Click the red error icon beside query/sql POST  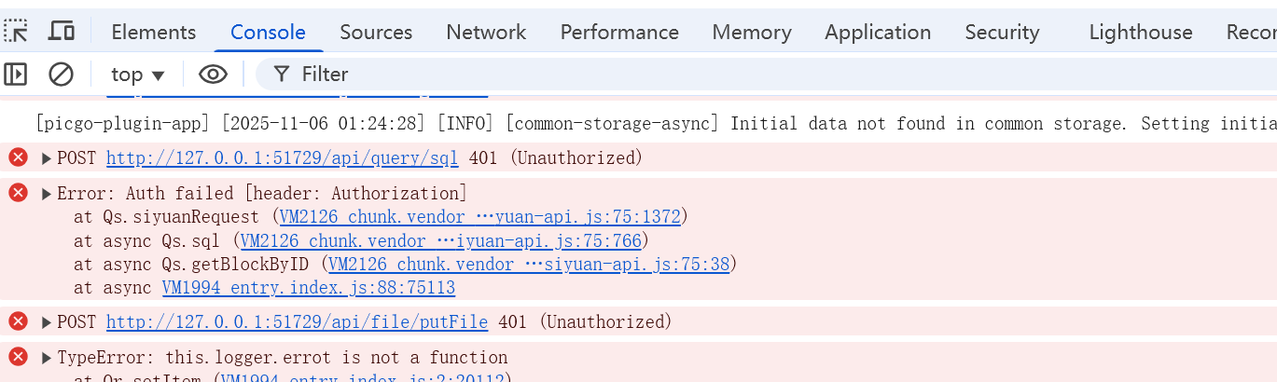click(18, 157)
